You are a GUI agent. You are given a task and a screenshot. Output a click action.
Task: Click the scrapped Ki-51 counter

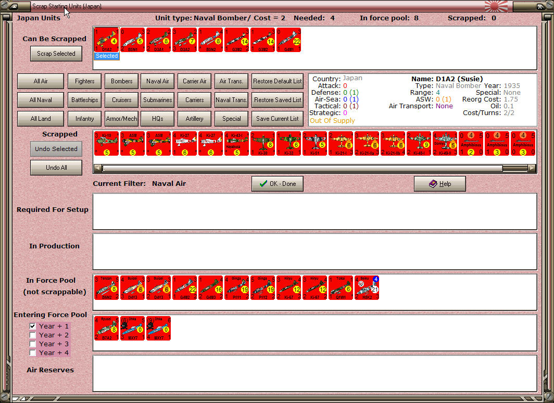(x=315, y=143)
